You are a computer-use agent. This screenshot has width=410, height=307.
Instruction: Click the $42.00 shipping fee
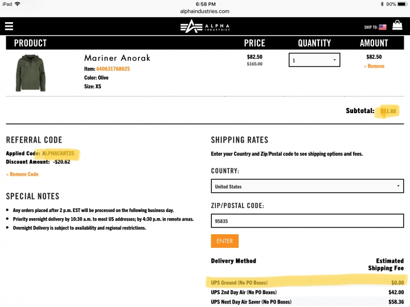[396, 292]
